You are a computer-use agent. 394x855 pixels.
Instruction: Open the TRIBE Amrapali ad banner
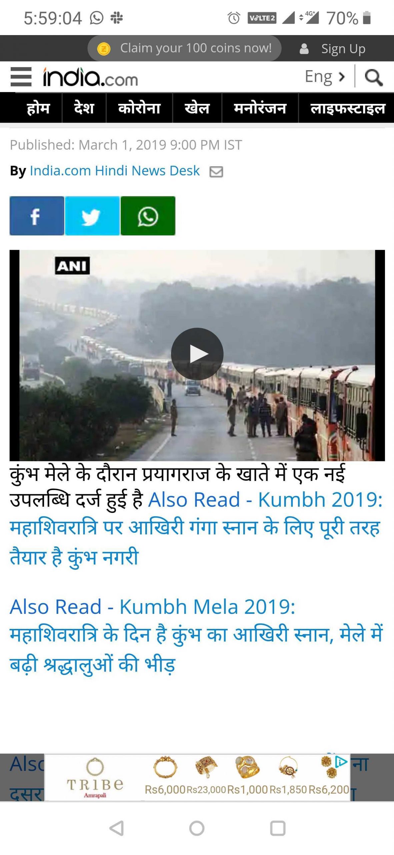coord(197,778)
